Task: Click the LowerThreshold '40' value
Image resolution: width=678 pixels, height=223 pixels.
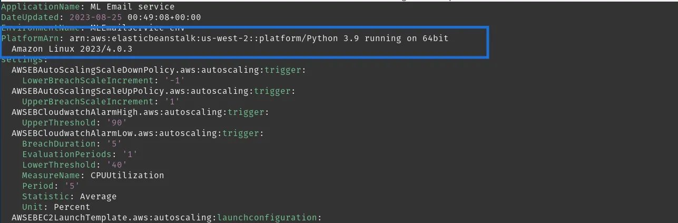Action: point(116,165)
